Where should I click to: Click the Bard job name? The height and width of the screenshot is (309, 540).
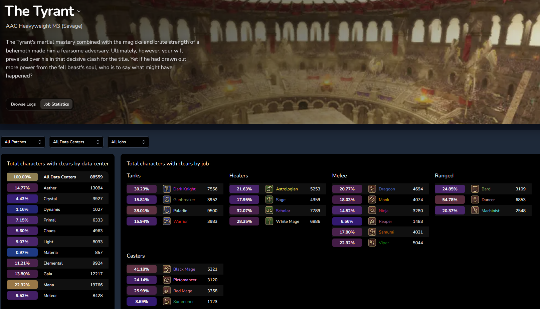[x=486, y=189]
